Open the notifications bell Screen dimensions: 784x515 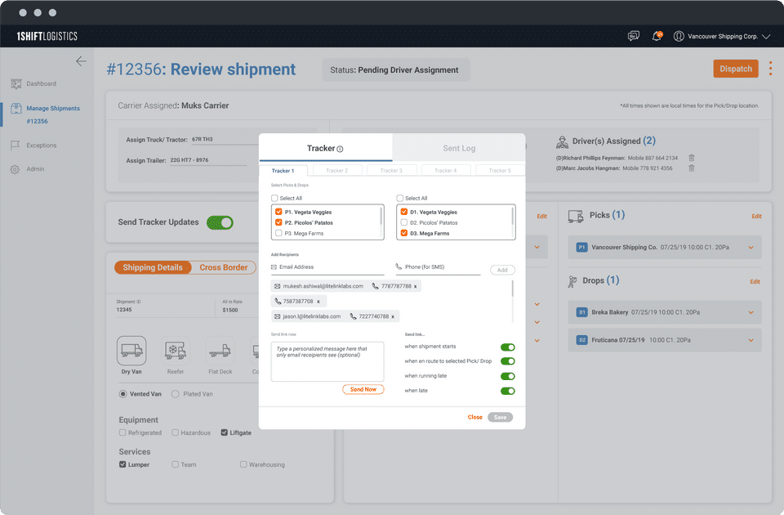[x=657, y=36]
